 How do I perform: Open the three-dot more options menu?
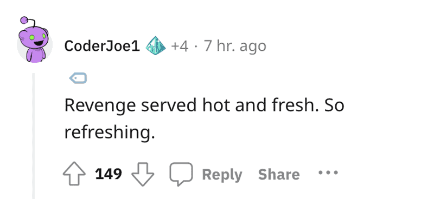[x=328, y=173]
